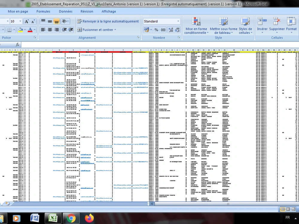299x224 pixels.
Task: Apply accounting number format icon
Action: pyautogui.click(x=146, y=30)
